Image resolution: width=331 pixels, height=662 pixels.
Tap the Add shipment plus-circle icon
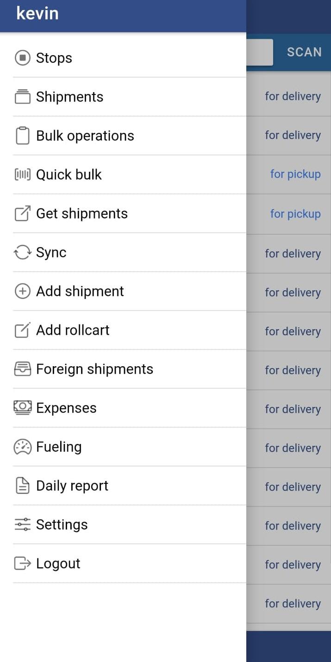click(23, 291)
